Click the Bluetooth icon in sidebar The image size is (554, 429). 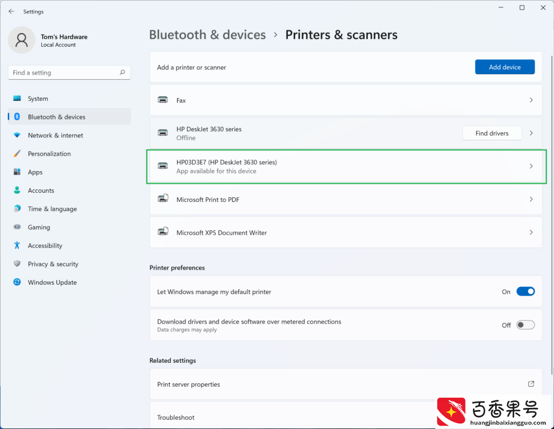tap(17, 117)
